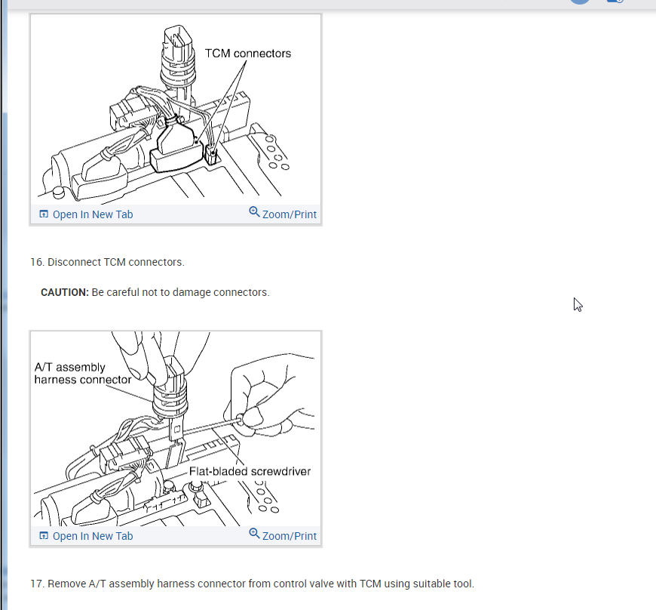Click step "16. Disconnect TCM connectors."
The height and width of the screenshot is (610, 656).
[x=108, y=262]
